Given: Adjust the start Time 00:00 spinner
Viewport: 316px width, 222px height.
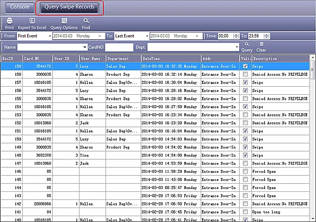Looking at the screenshot, I should (236, 36).
